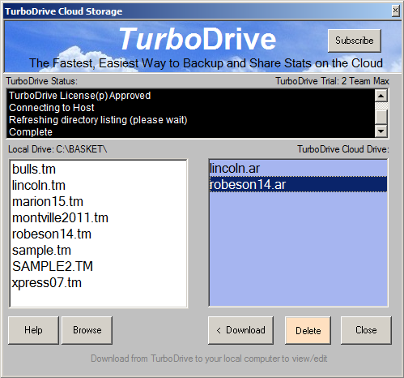Click status log scroll down arrow
404x378 pixels.
pos(381,131)
